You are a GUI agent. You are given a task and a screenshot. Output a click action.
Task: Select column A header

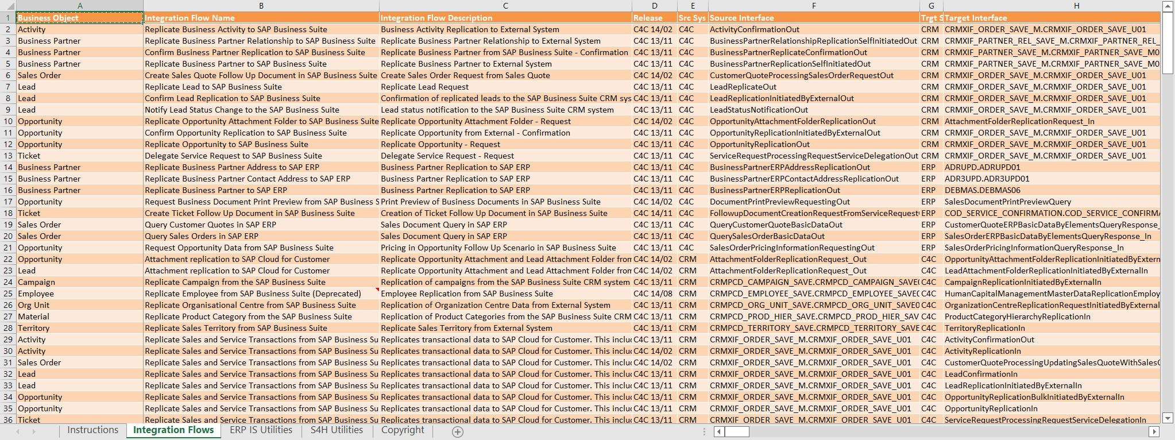[80, 6]
